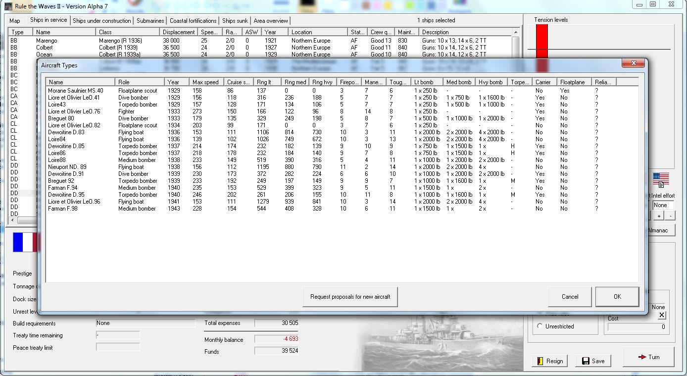
Task: Click the Resign button
Action: (549, 361)
